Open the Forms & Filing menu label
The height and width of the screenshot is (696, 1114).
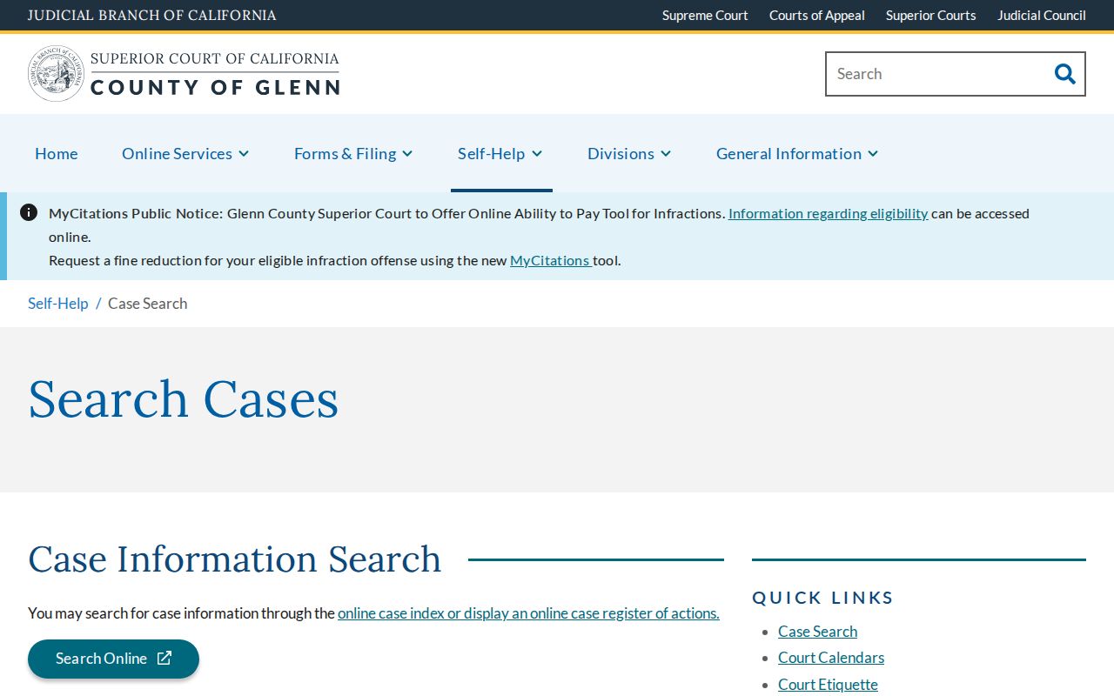pos(345,153)
